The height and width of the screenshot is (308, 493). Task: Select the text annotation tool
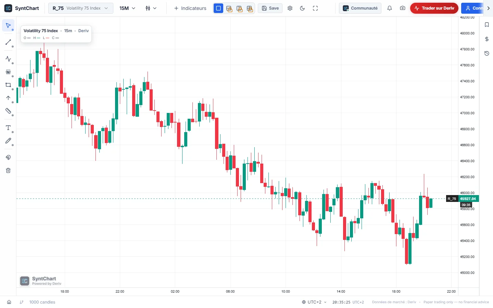pyautogui.click(x=8, y=128)
